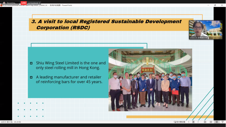The height and width of the screenshot is (127, 226).
Task: Switch to Normal view icon
Action: [205, 122]
